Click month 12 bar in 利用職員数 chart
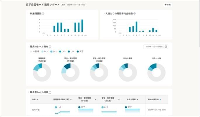 [82, 26]
